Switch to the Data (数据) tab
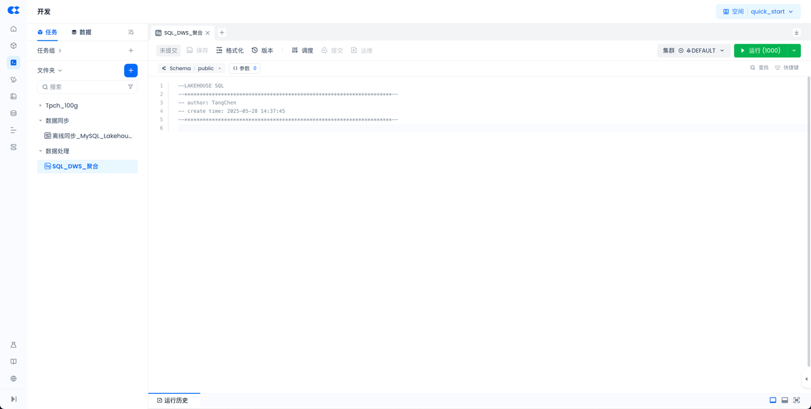Screen dimensions: 811x409 [81, 32]
